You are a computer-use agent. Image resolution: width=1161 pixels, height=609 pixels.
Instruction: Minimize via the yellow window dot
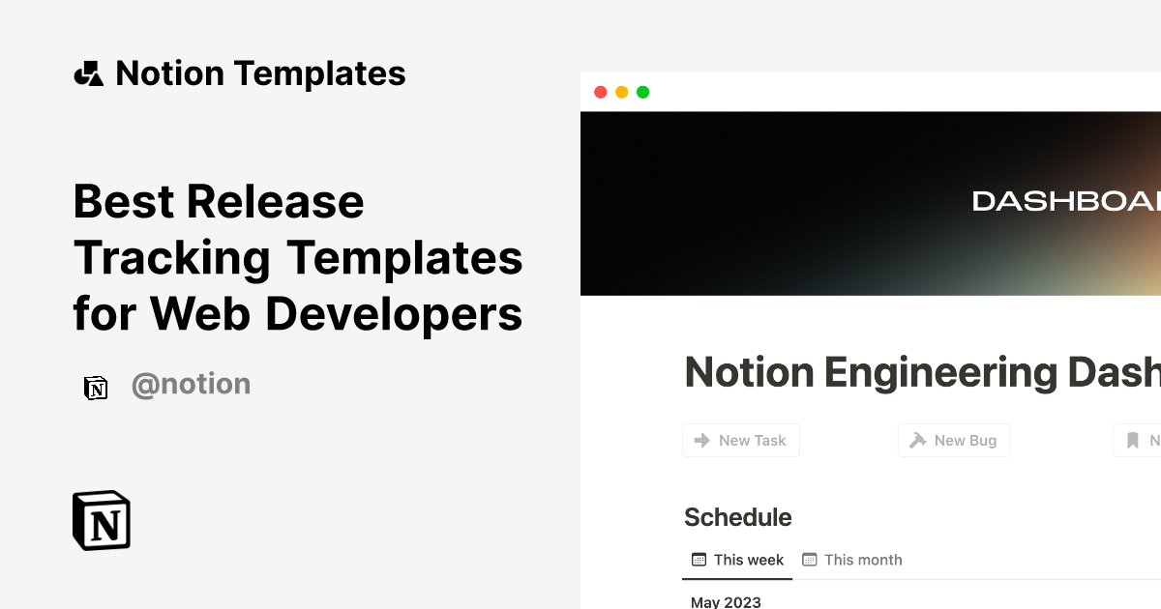[621, 92]
